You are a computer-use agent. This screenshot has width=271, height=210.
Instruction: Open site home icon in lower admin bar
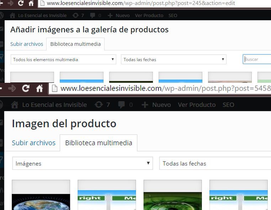[x=15, y=105]
